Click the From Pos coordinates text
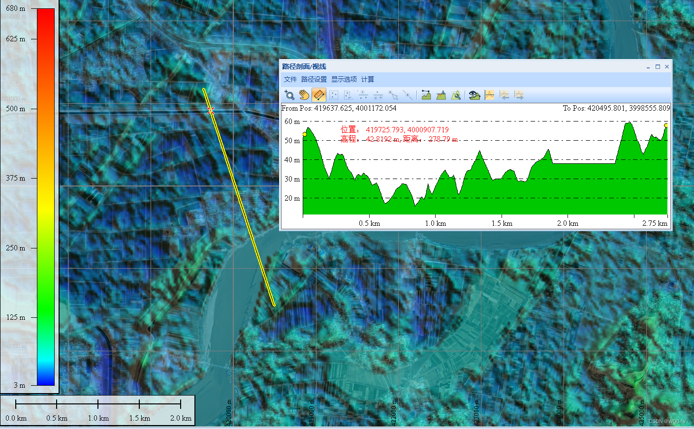The height and width of the screenshot is (429, 694). click(339, 108)
